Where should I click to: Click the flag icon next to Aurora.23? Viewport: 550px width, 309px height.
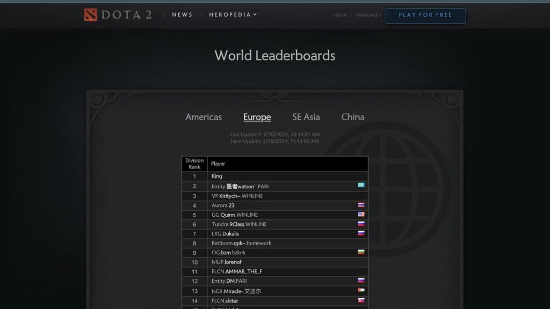[x=361, y=205]
